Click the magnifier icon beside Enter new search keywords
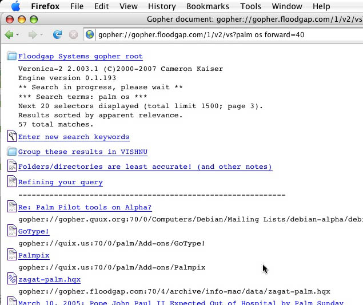The image size is (363, 305). click(12, 136)
